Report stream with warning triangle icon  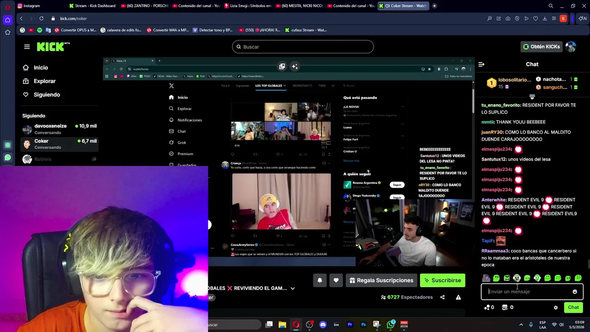458,297
